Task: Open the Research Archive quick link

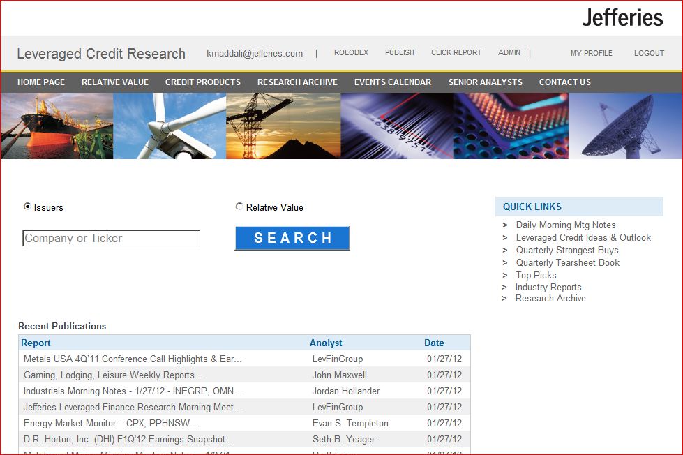Action: tap(550, 298)
